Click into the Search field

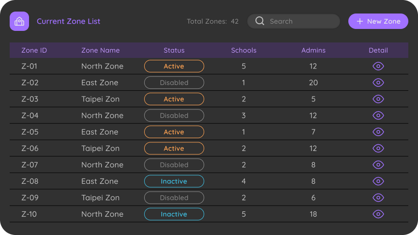click(294, 21)
